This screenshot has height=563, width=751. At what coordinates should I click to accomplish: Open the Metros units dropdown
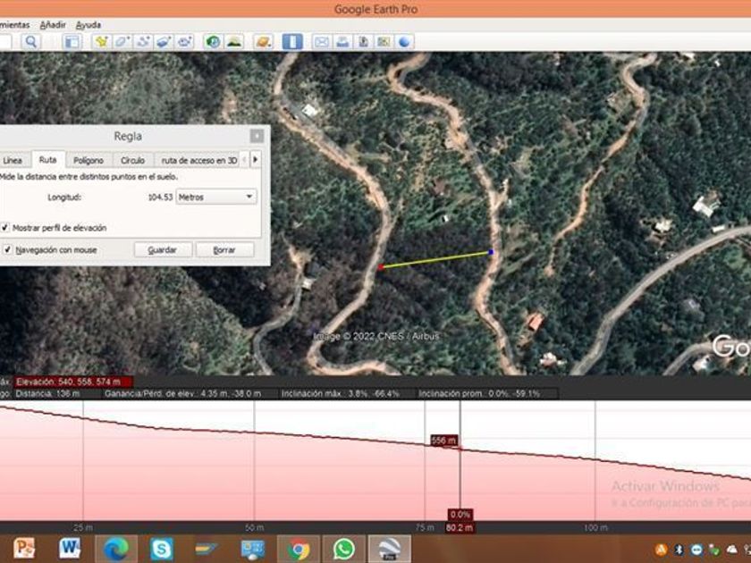[217, 197]
